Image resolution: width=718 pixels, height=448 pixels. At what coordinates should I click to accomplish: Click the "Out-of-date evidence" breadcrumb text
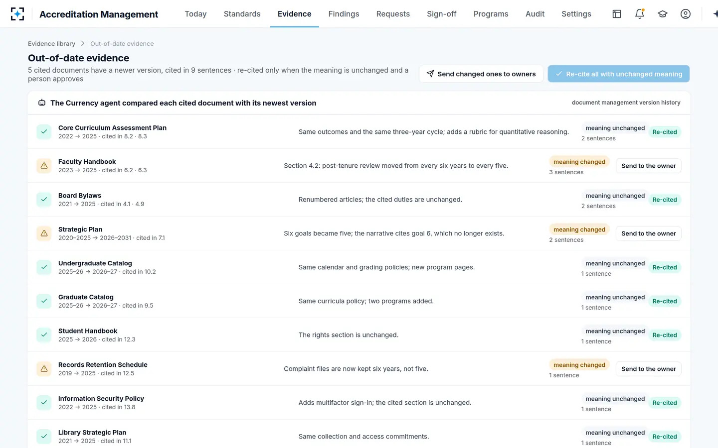[x=122, y=44]
